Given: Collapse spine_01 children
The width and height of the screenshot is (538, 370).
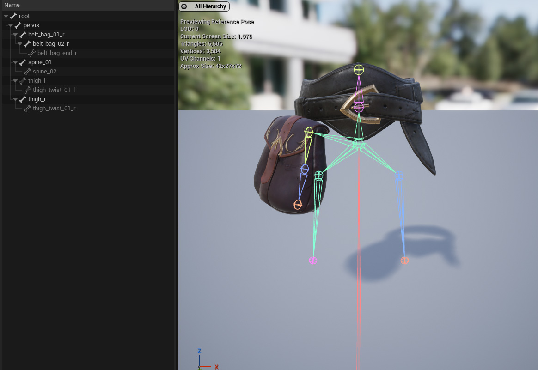Looking at the screenshot, I should tap(15, 62).
